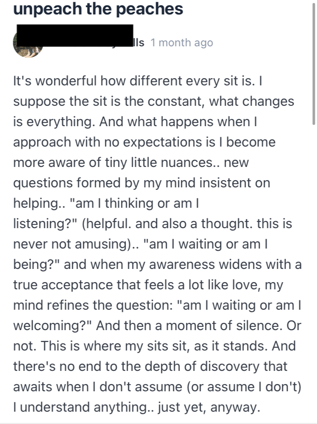Screen dimensions: 317x424
Task: Click the phrase "never not amusing"
Action: 86,244
